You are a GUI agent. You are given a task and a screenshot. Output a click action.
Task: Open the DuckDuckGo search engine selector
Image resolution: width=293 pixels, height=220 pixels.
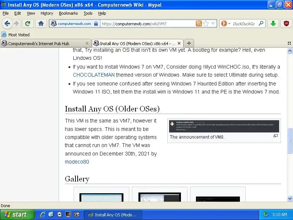226,23
